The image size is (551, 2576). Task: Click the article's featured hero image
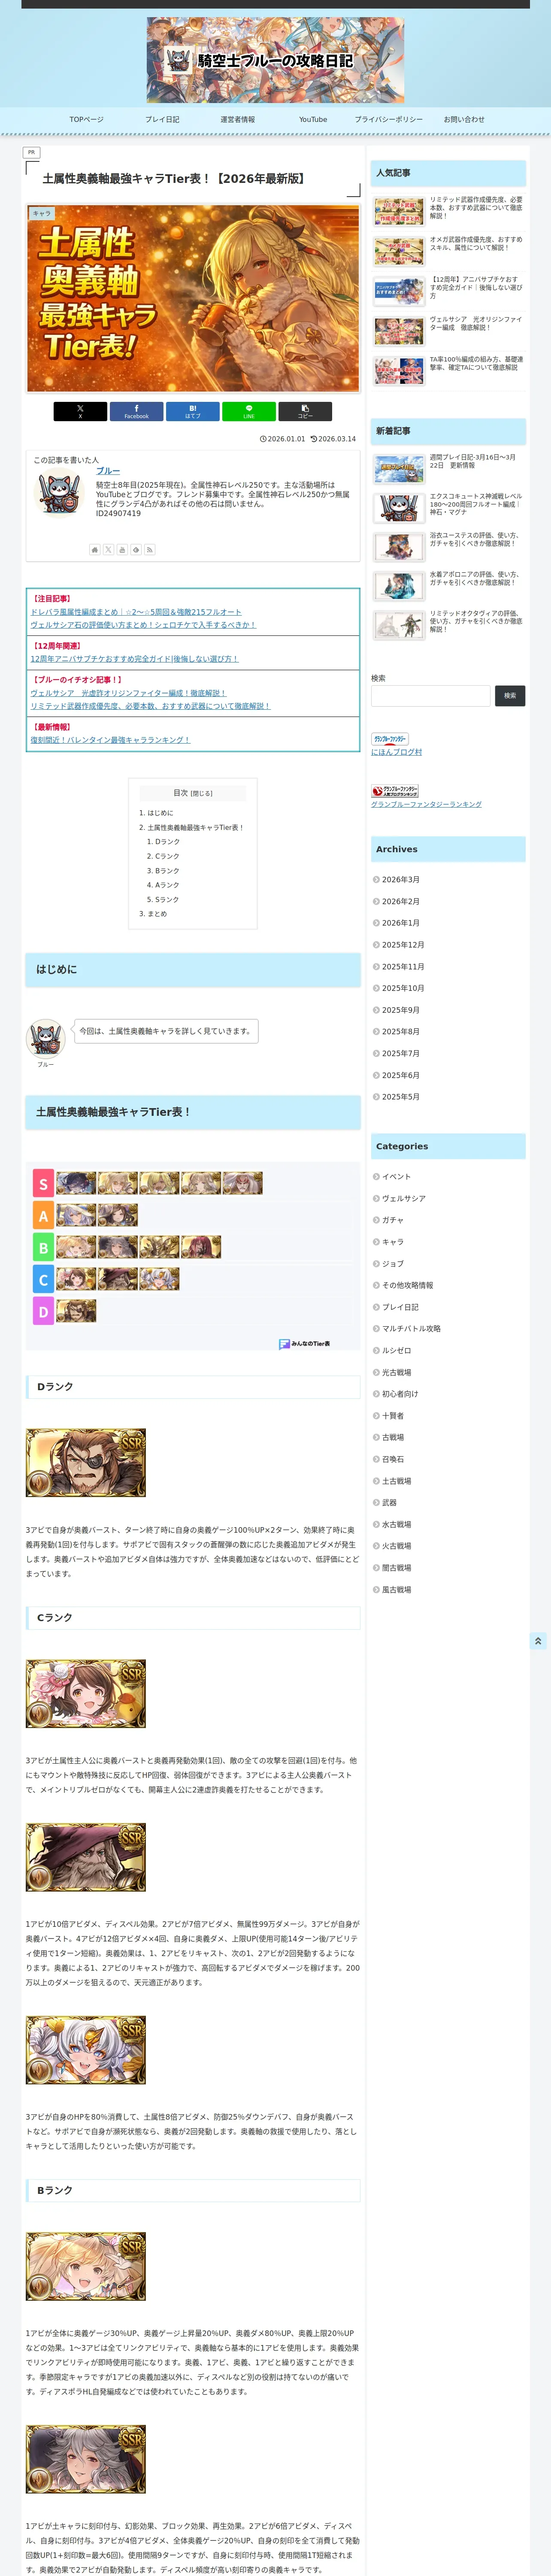[193, 299]
